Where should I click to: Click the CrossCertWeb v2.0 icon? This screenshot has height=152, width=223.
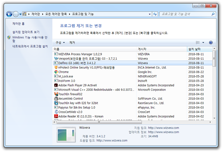(56, 112)
